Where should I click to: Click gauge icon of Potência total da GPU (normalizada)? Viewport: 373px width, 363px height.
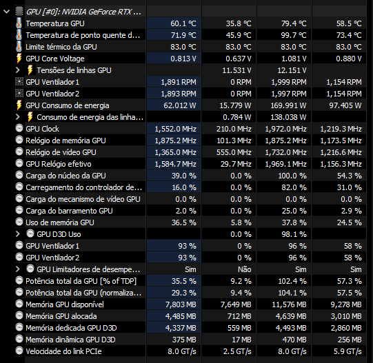click(x=19, y=292)
